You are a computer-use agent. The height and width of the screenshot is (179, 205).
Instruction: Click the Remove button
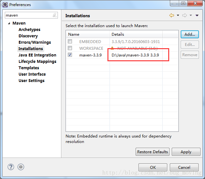(x=190, y=55)
